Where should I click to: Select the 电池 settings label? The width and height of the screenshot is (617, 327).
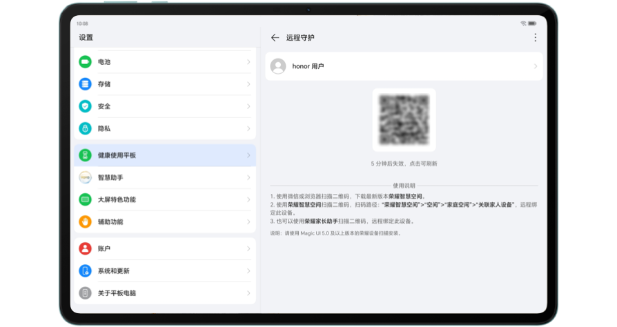(104, 62)
